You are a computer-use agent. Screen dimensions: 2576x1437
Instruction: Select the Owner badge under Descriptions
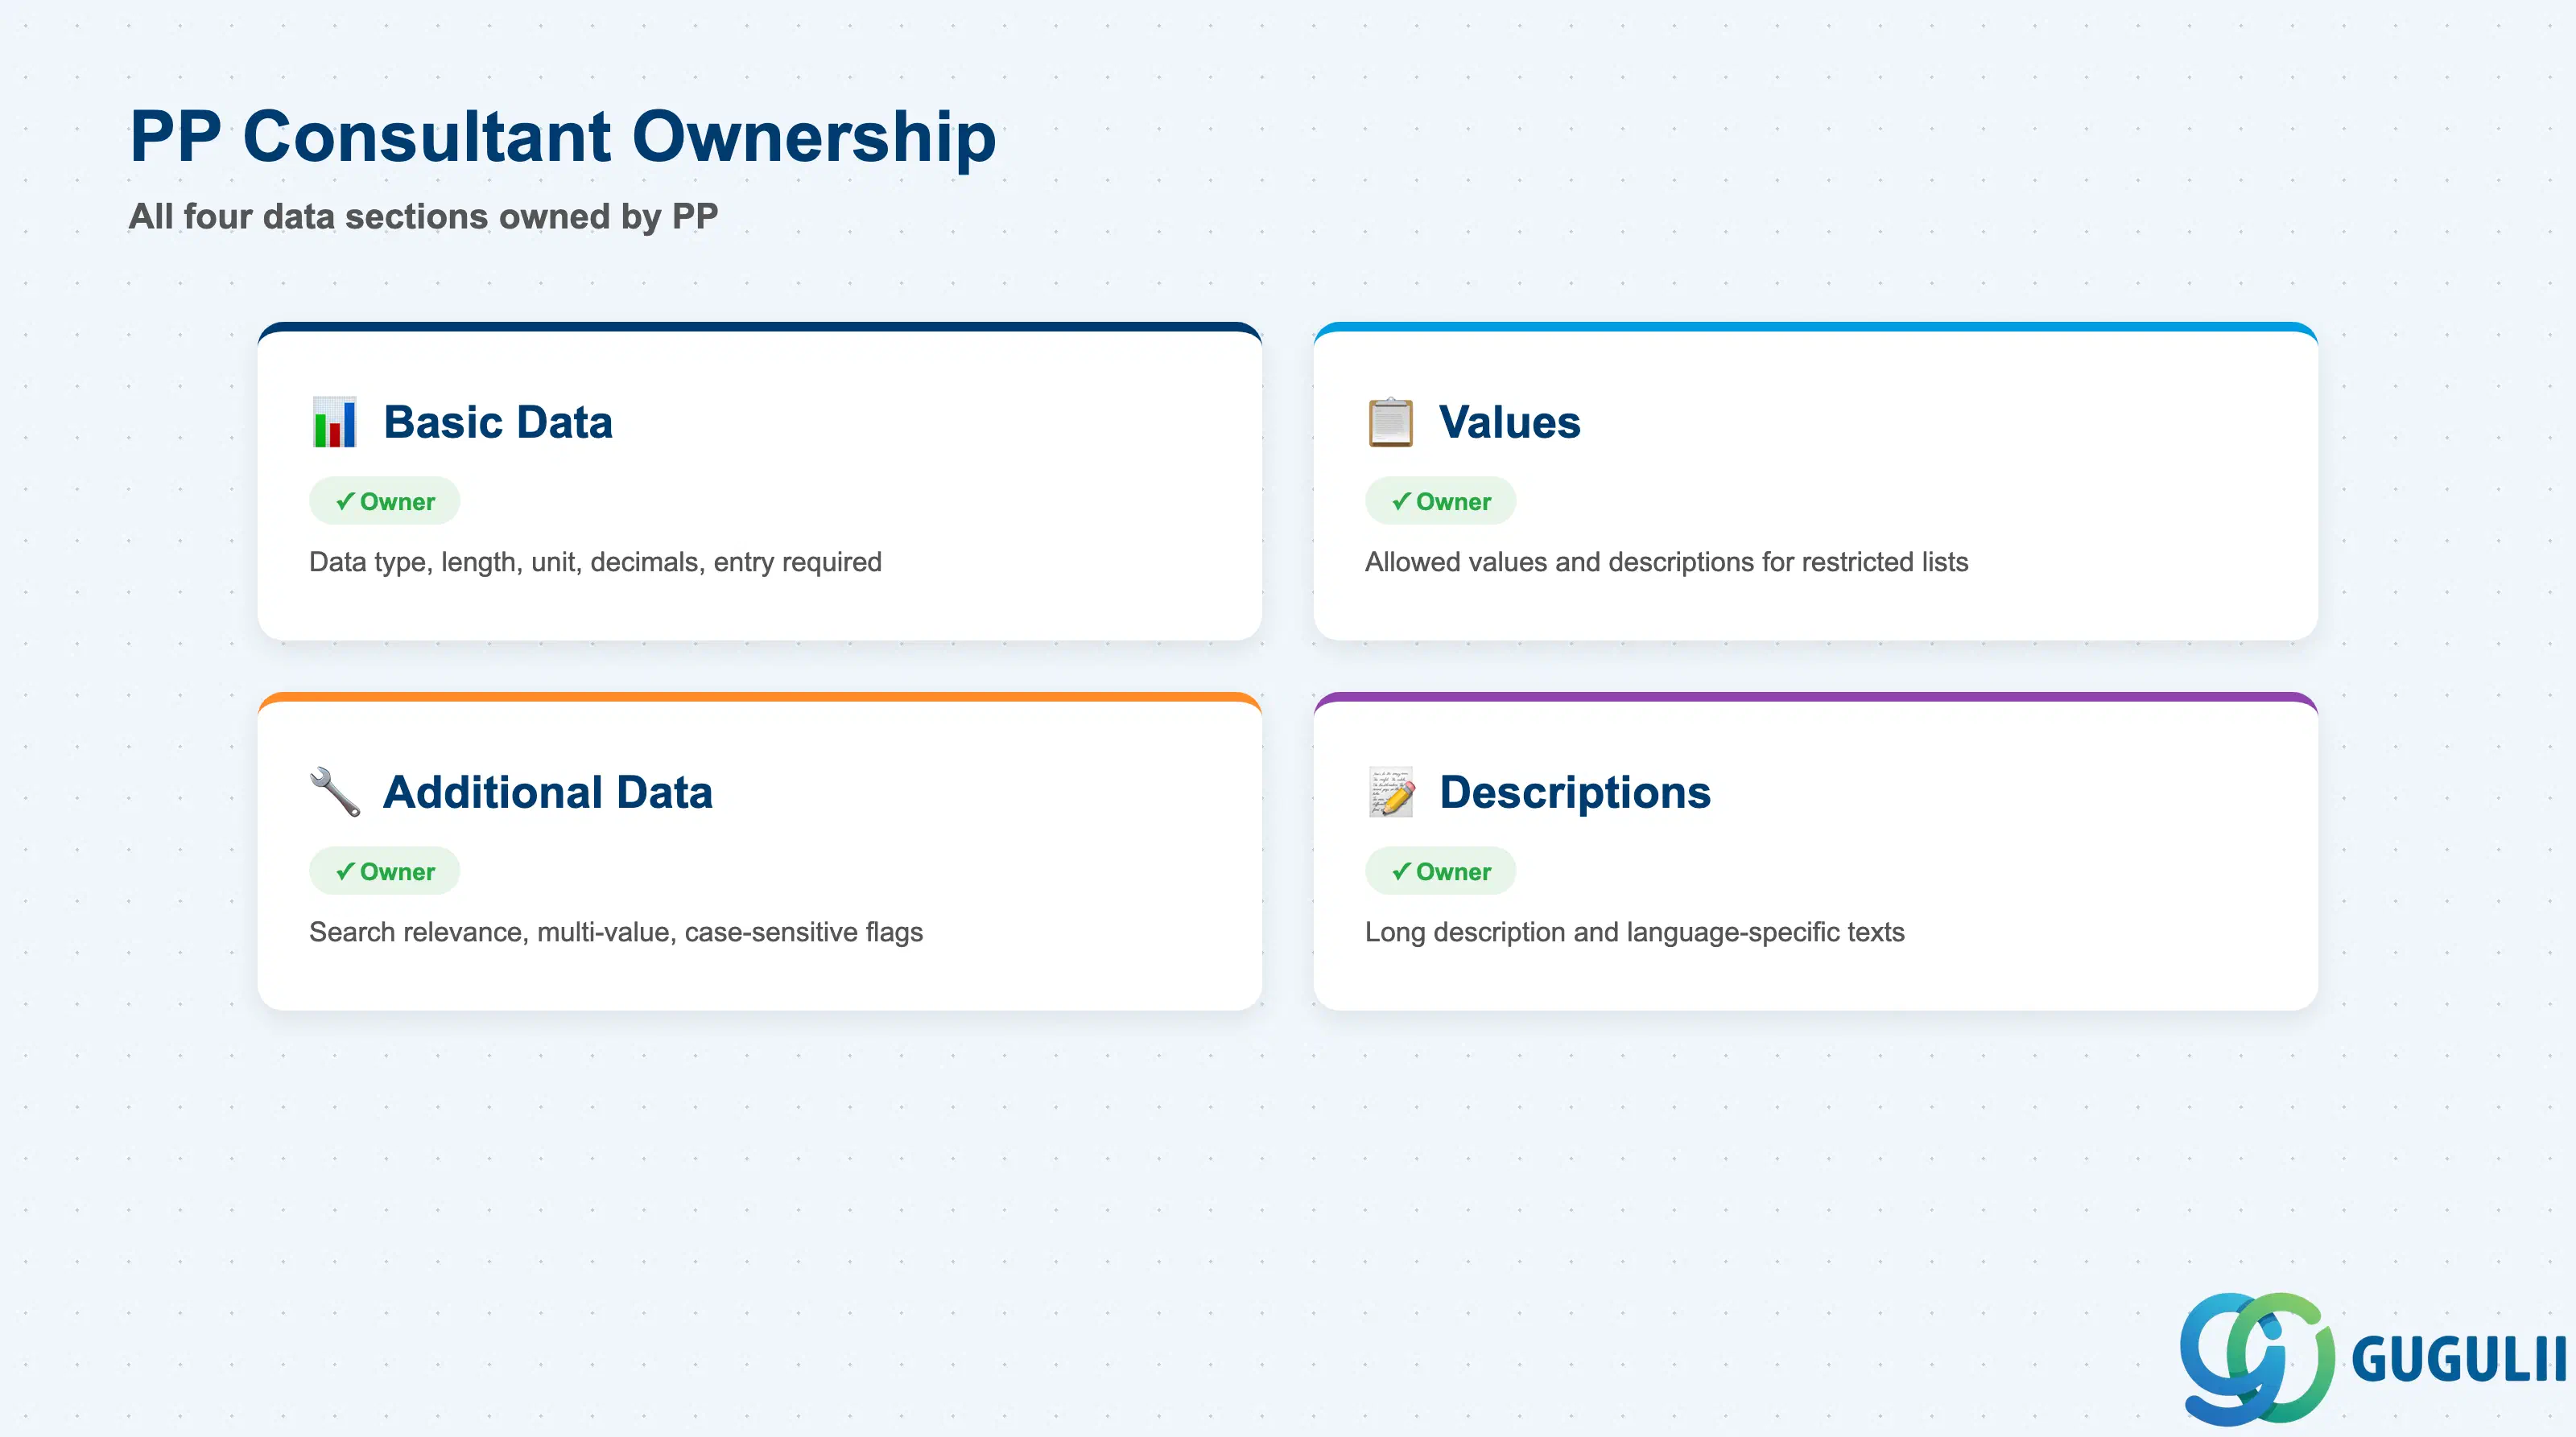click(1441, 871)
